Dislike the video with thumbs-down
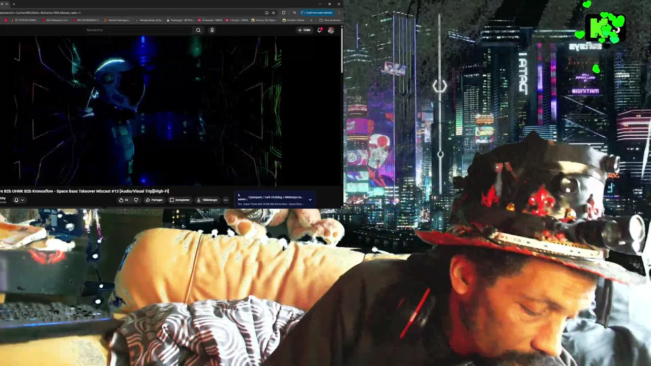 (x=136, y=200)
